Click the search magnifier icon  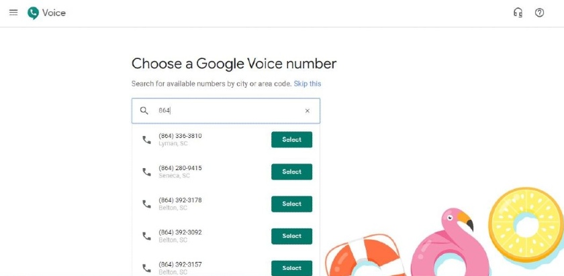pos(144,111)
